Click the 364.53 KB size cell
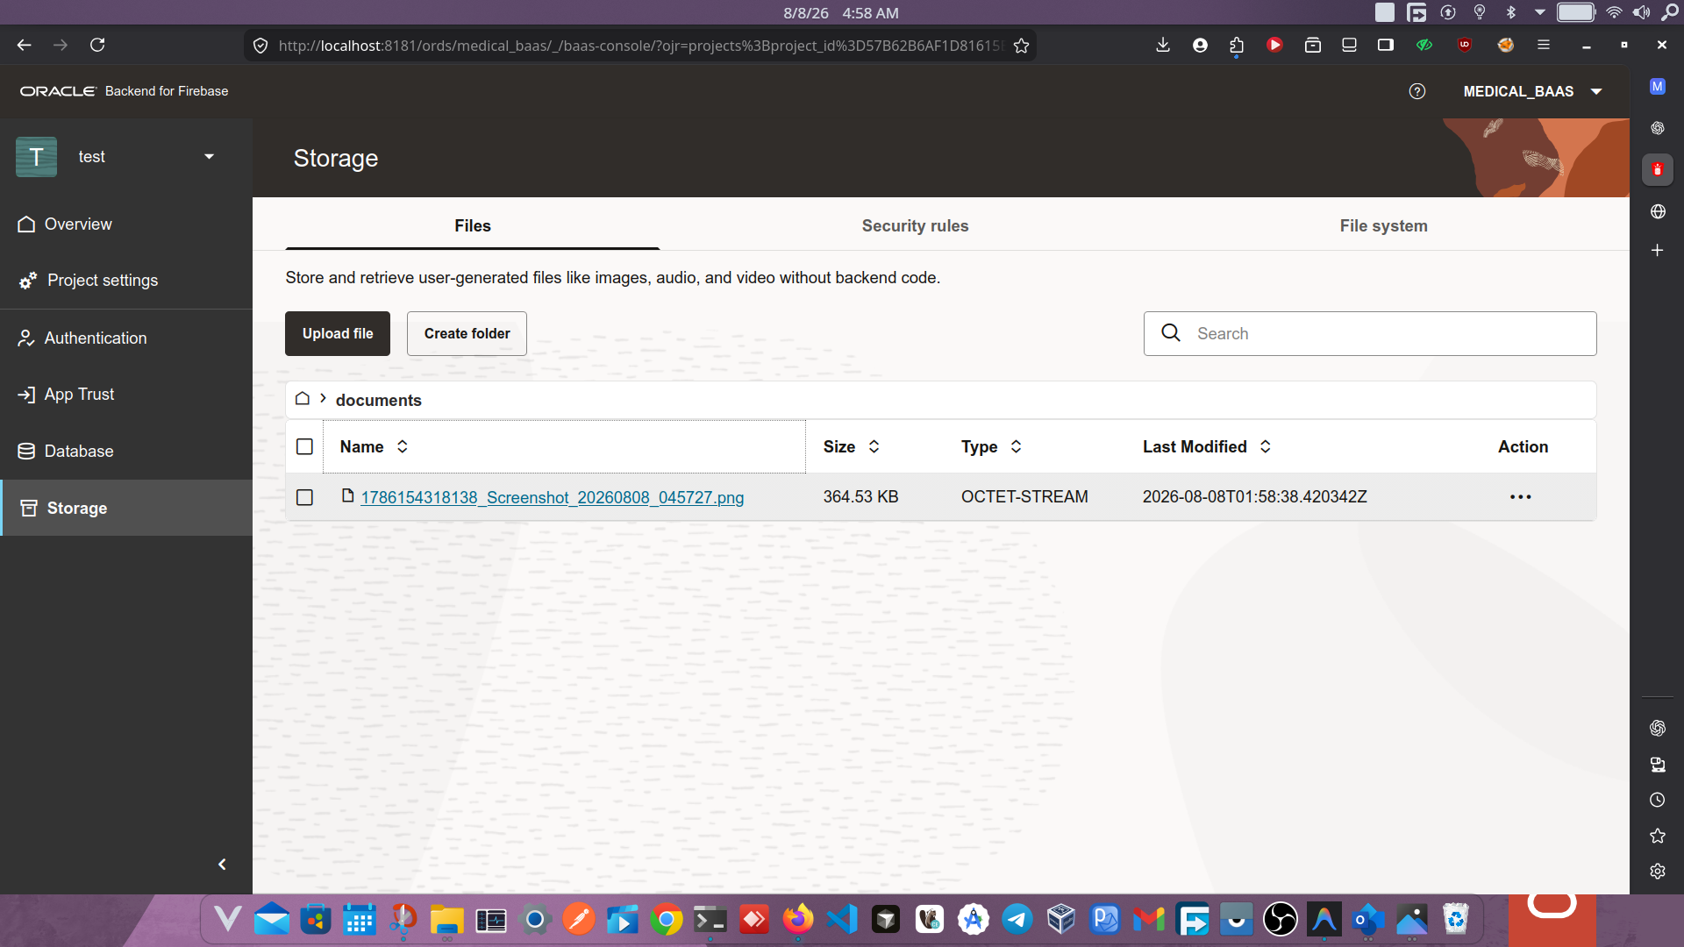The image size is (1684, 947). pos(860,497)
